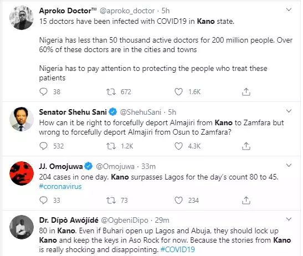Open the @aproko_doctor handle link
This screenshot has height=256, width=303.
127,11
